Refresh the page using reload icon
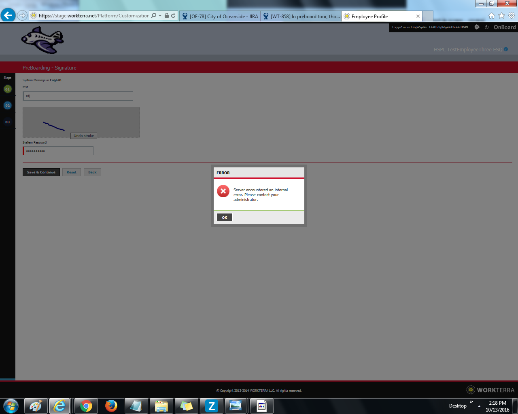518x414 pixels. [173, 16]
